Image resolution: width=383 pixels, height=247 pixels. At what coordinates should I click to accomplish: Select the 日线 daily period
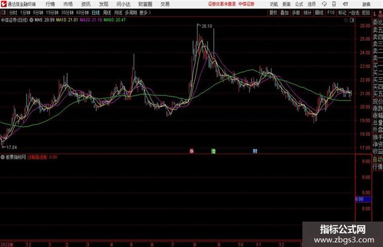click(x=96, y=13)
